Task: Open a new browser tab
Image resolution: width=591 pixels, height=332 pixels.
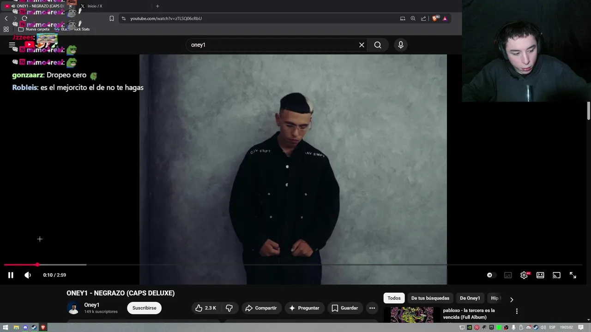Action: [157, 6]
